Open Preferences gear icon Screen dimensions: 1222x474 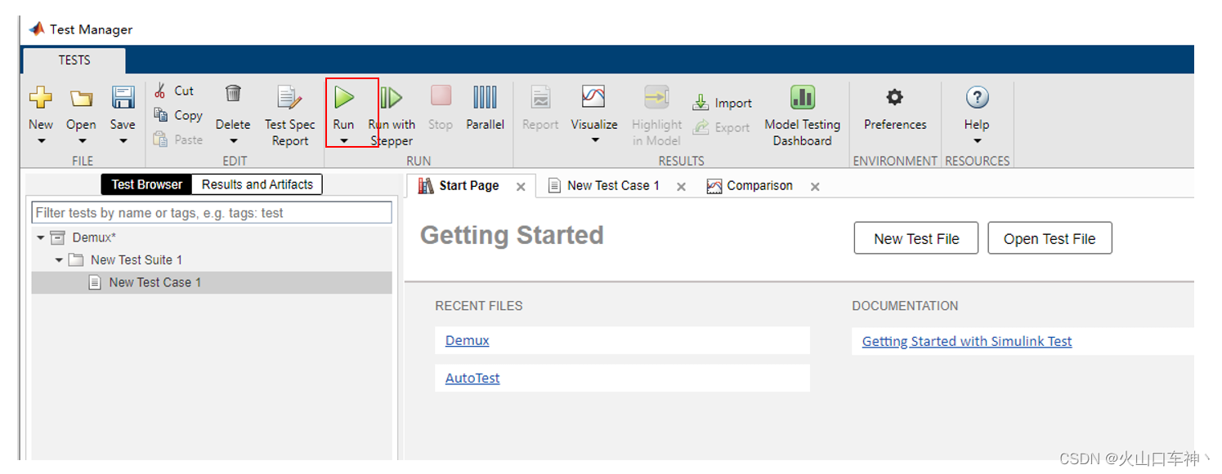pyautogui.click(x=895, y=97)
